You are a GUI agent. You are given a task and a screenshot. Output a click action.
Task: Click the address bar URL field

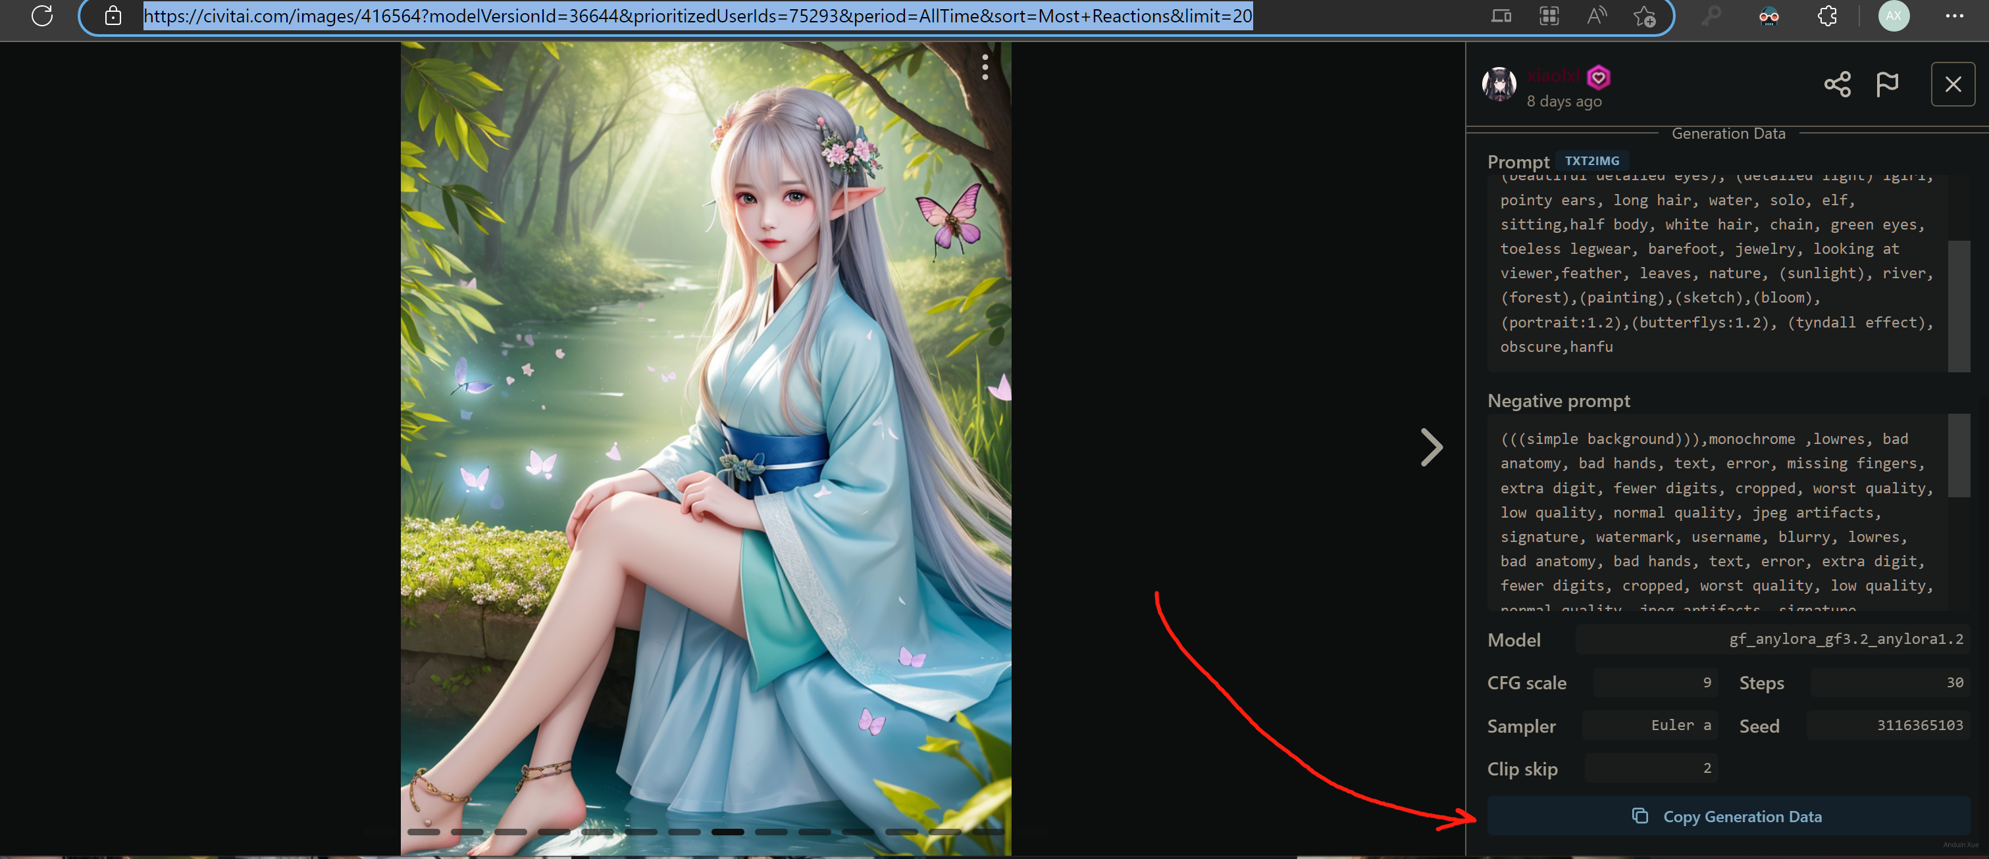[696, 15]
